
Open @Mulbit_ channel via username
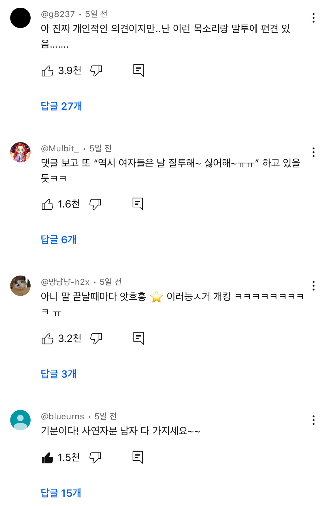tap(60, 149)
